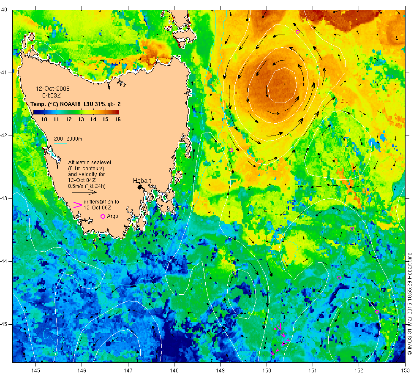Image resolution: width=414 pixels, height=380 pixels.
Task: Click the magenta Argo legend circle
Action: tap(103, 216)
